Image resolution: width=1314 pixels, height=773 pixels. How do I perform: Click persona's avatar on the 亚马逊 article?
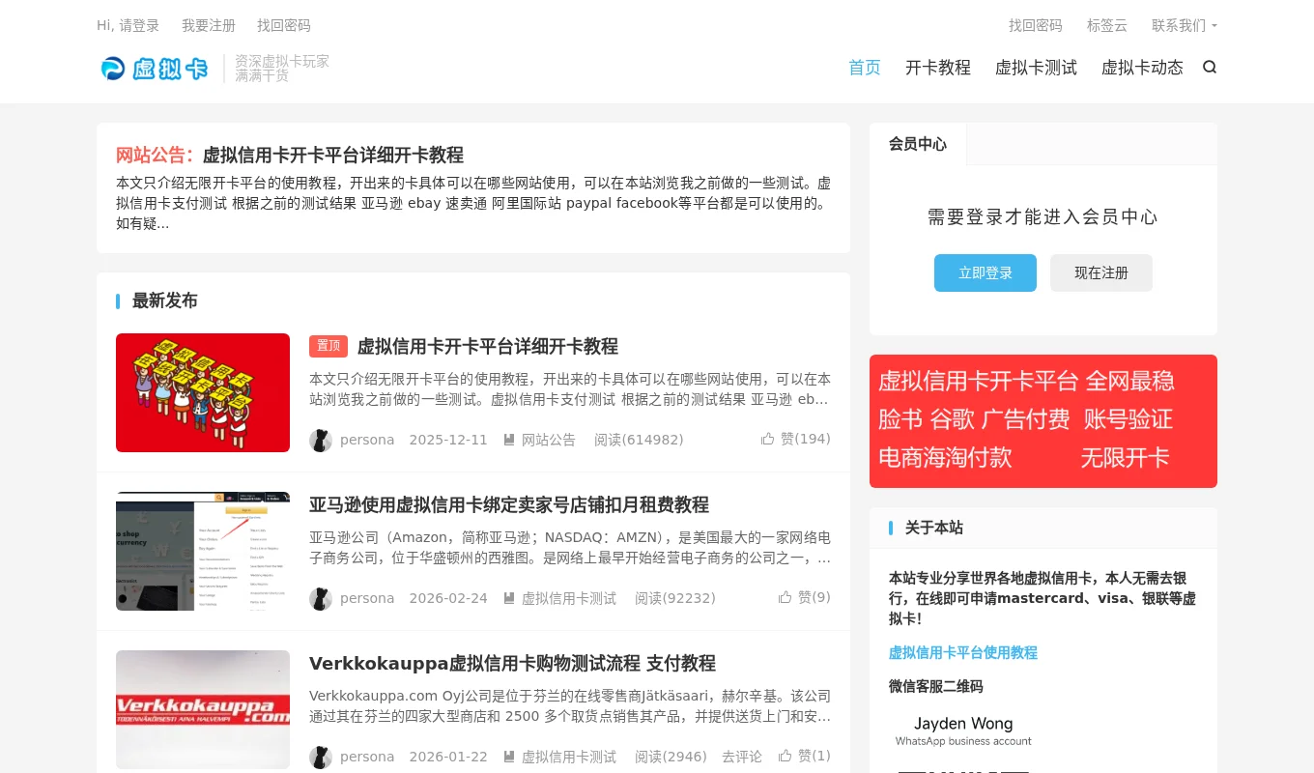tap(321, 599)
